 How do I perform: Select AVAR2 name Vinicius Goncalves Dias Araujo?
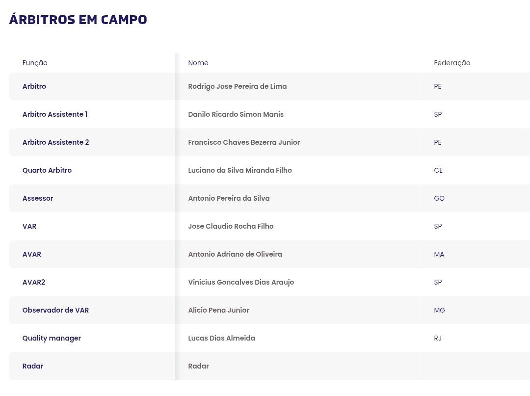(x=241, y=282)
